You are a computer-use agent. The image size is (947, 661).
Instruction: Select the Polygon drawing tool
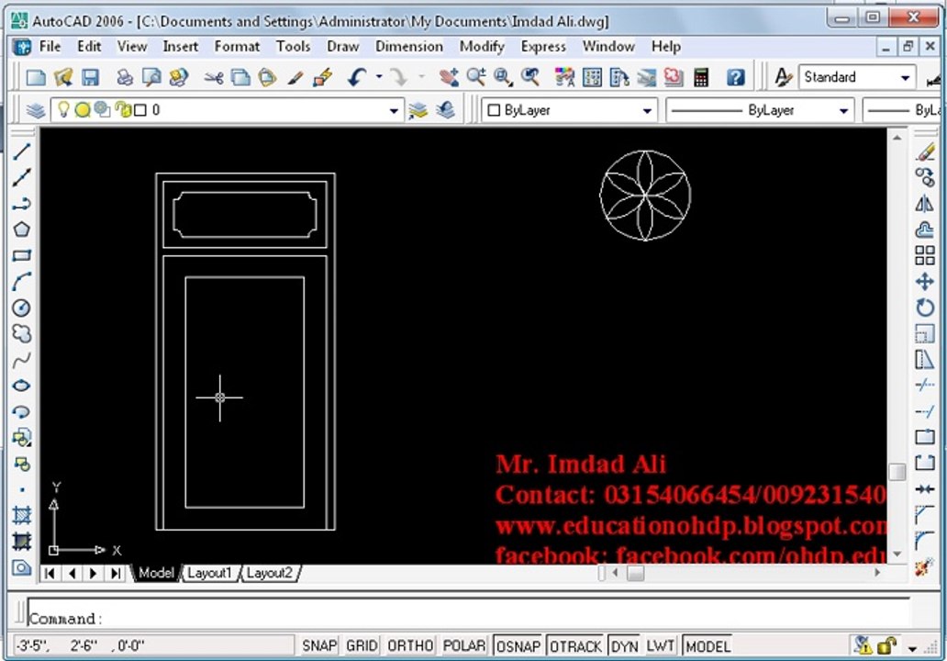22,230
